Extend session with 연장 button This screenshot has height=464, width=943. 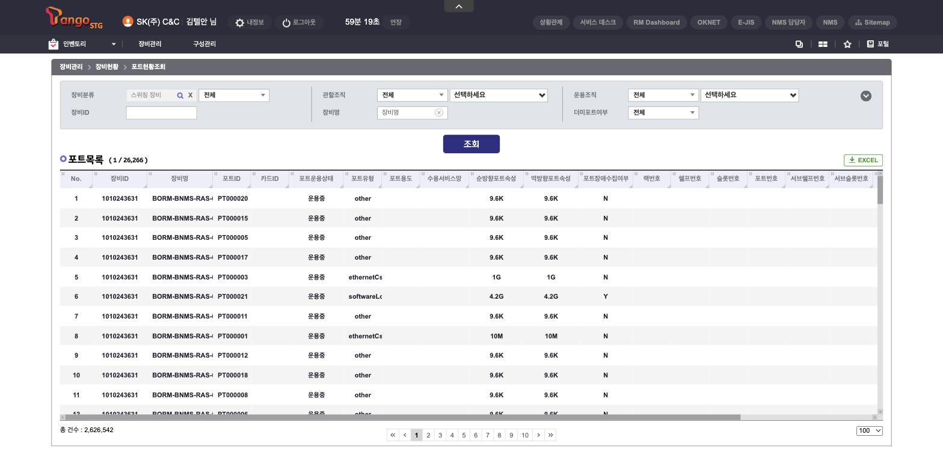[x=396, y=22]
